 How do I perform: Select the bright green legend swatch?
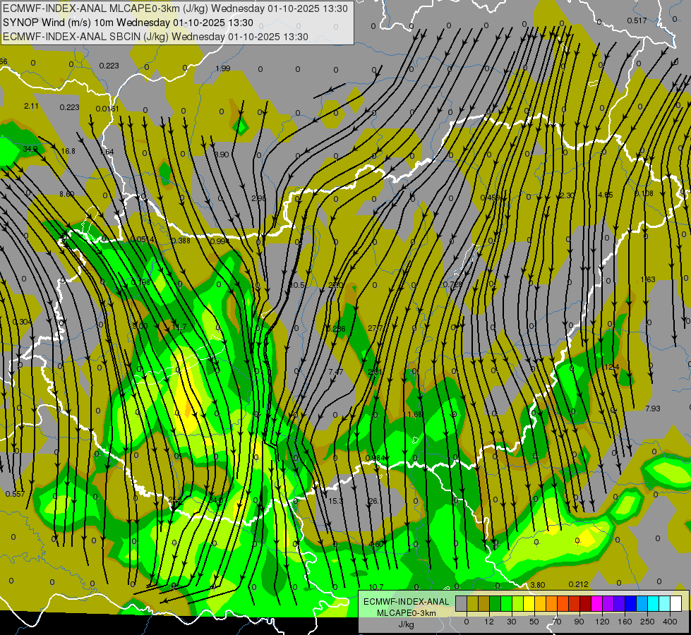[507, 603]
